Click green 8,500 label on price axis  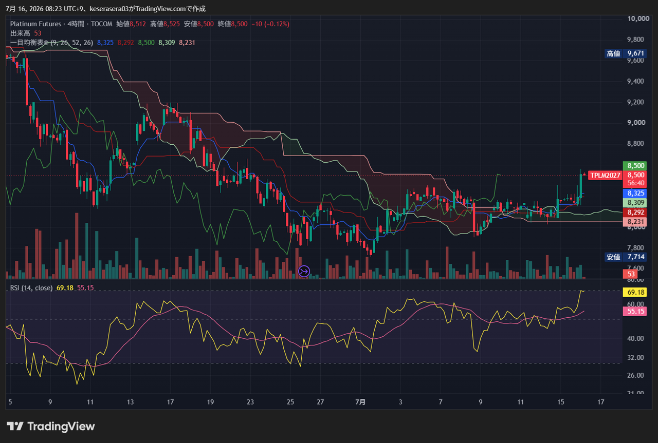[635, 166]
